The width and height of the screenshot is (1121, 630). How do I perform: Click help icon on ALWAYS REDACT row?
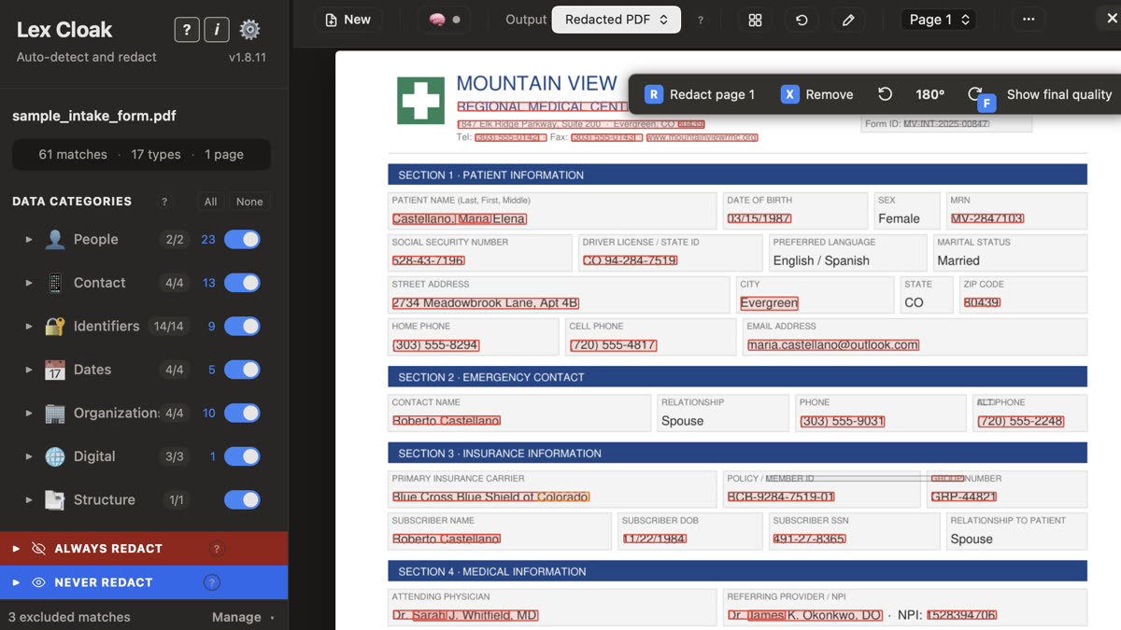tap(217, 549)
